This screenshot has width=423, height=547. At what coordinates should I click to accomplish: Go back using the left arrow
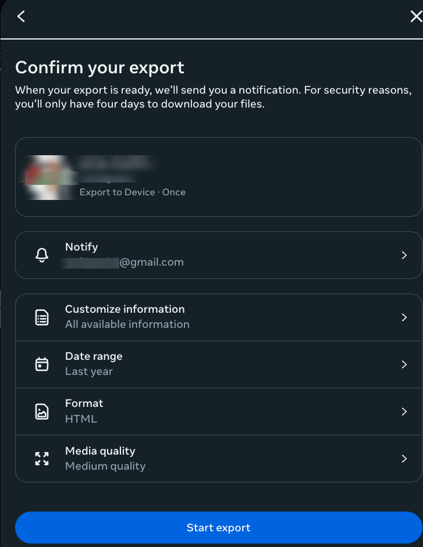[x=21, y=16]
